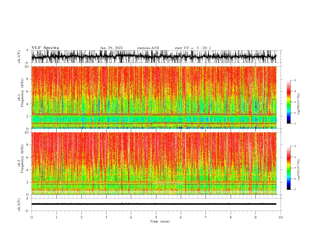
Task: Click time axis tick label "1"
Action: point(57,217)
